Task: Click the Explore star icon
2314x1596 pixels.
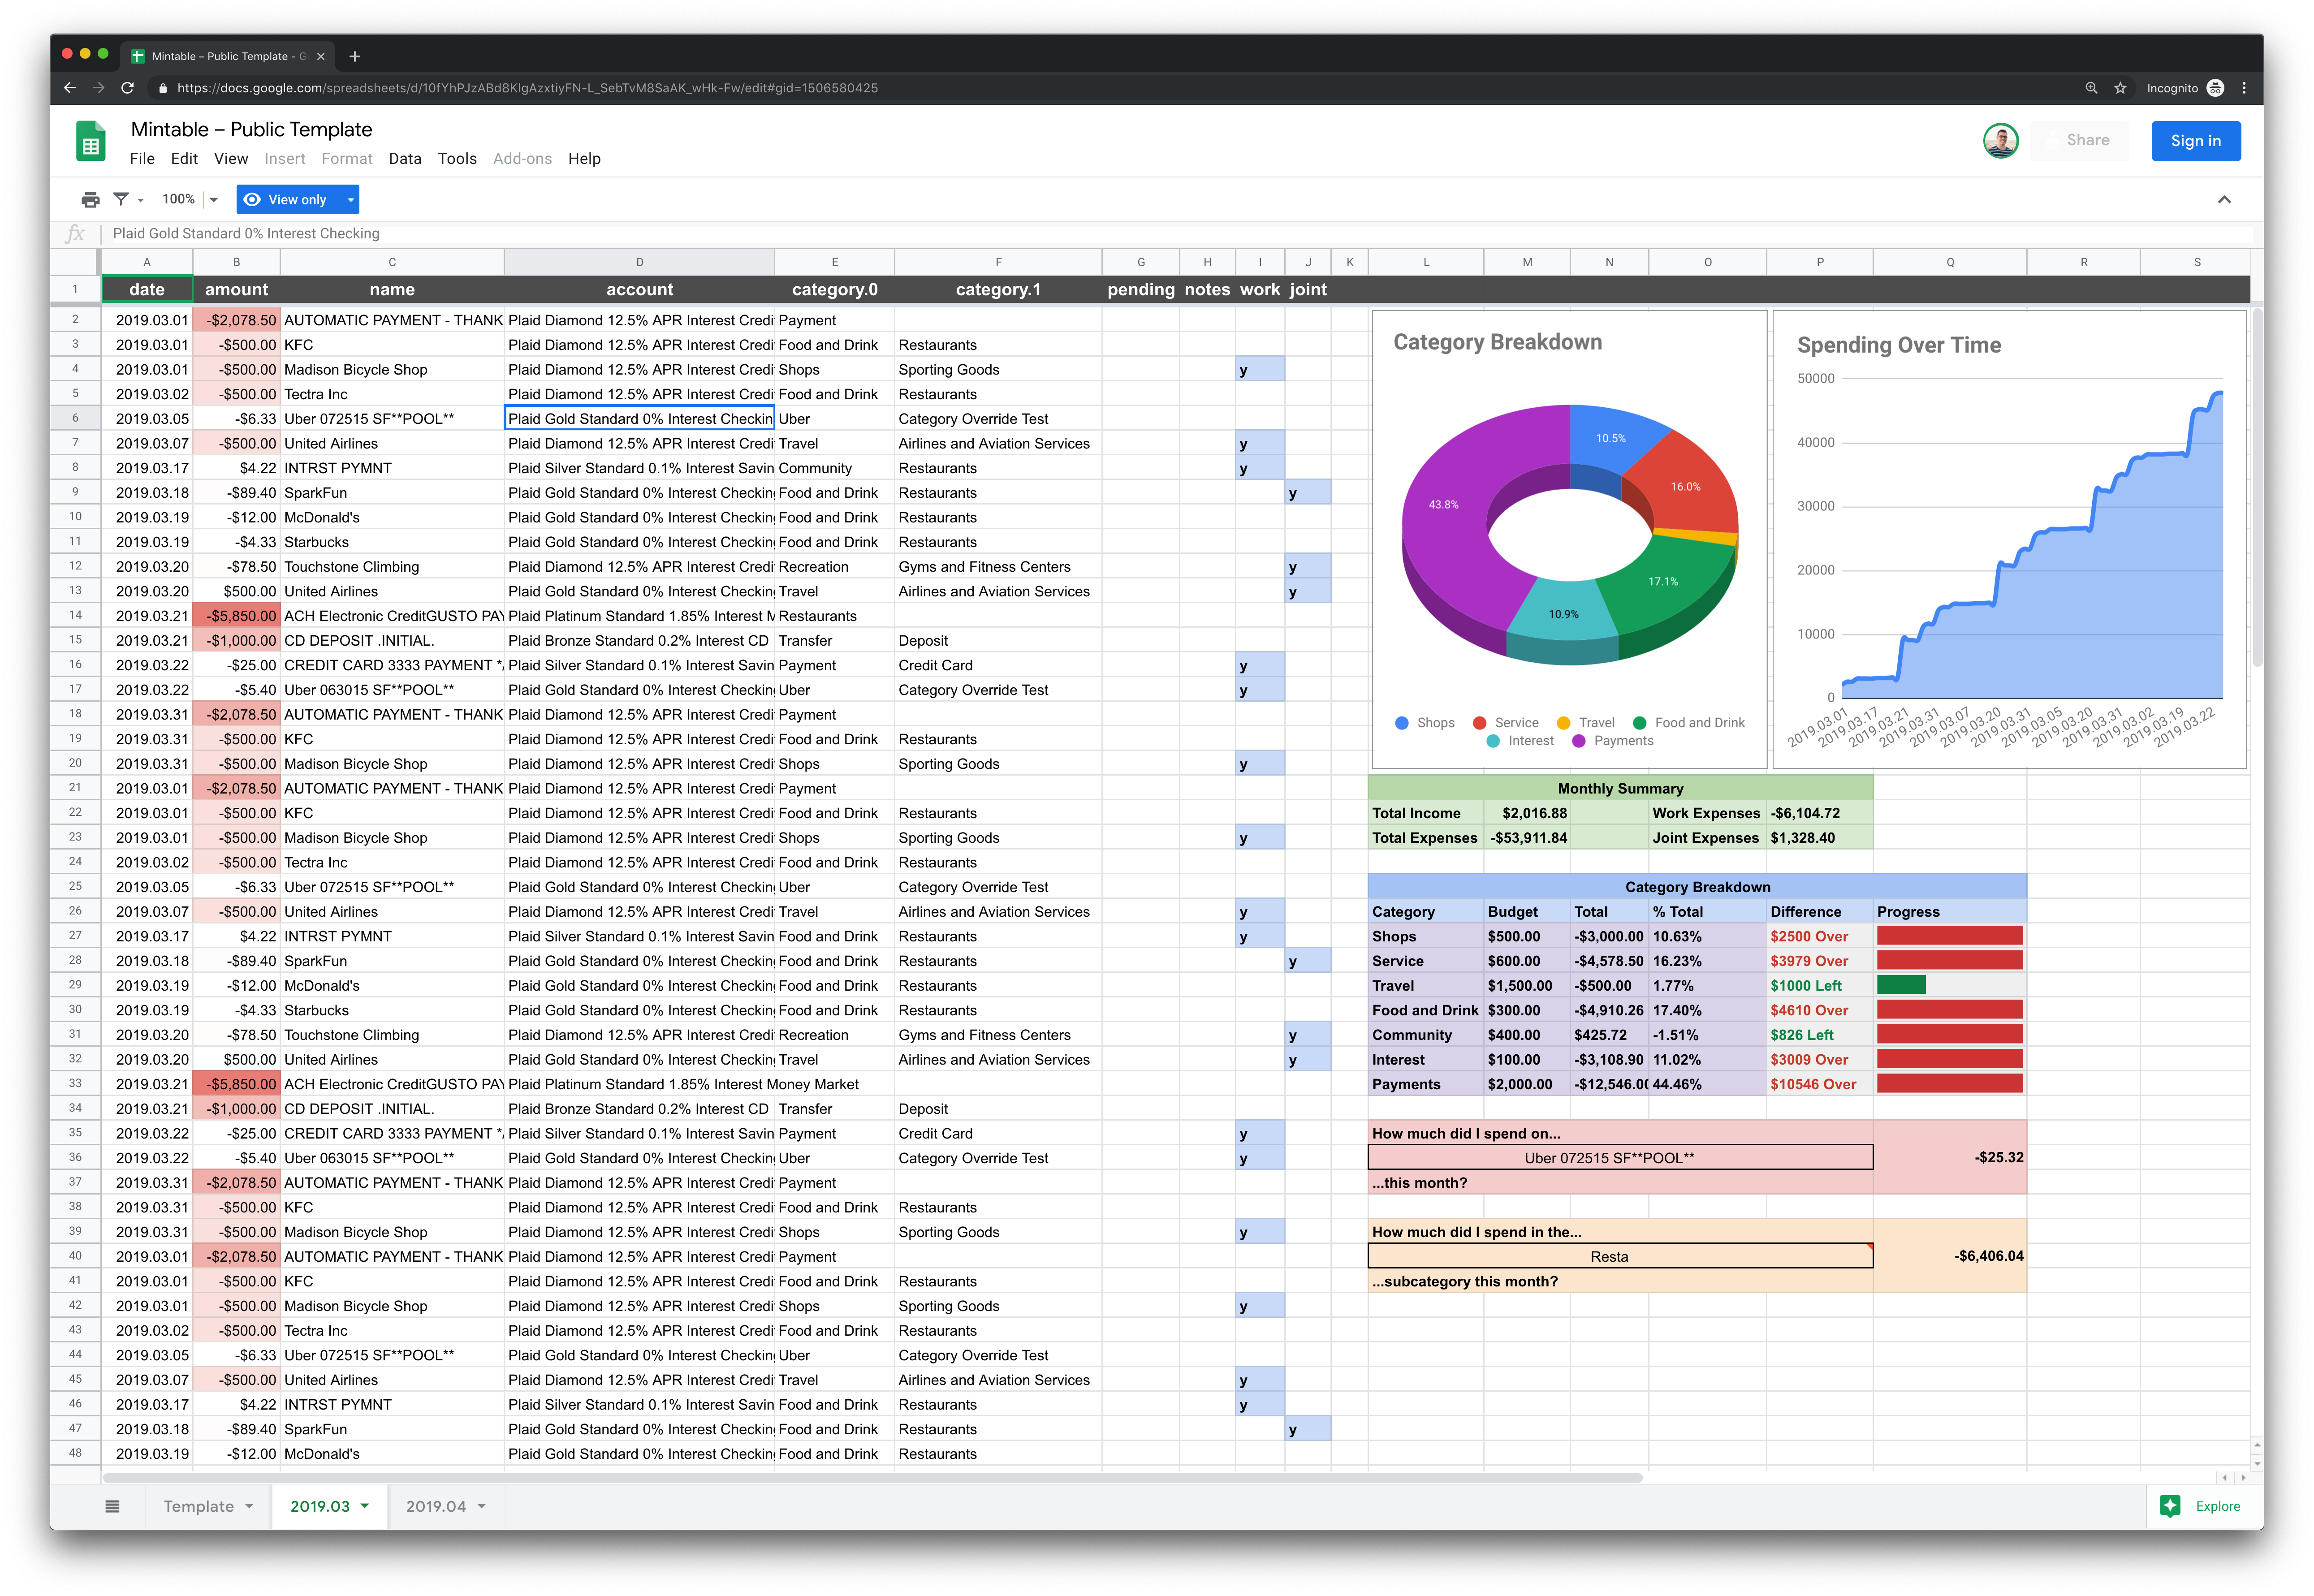Action: click(2170, 1506)
